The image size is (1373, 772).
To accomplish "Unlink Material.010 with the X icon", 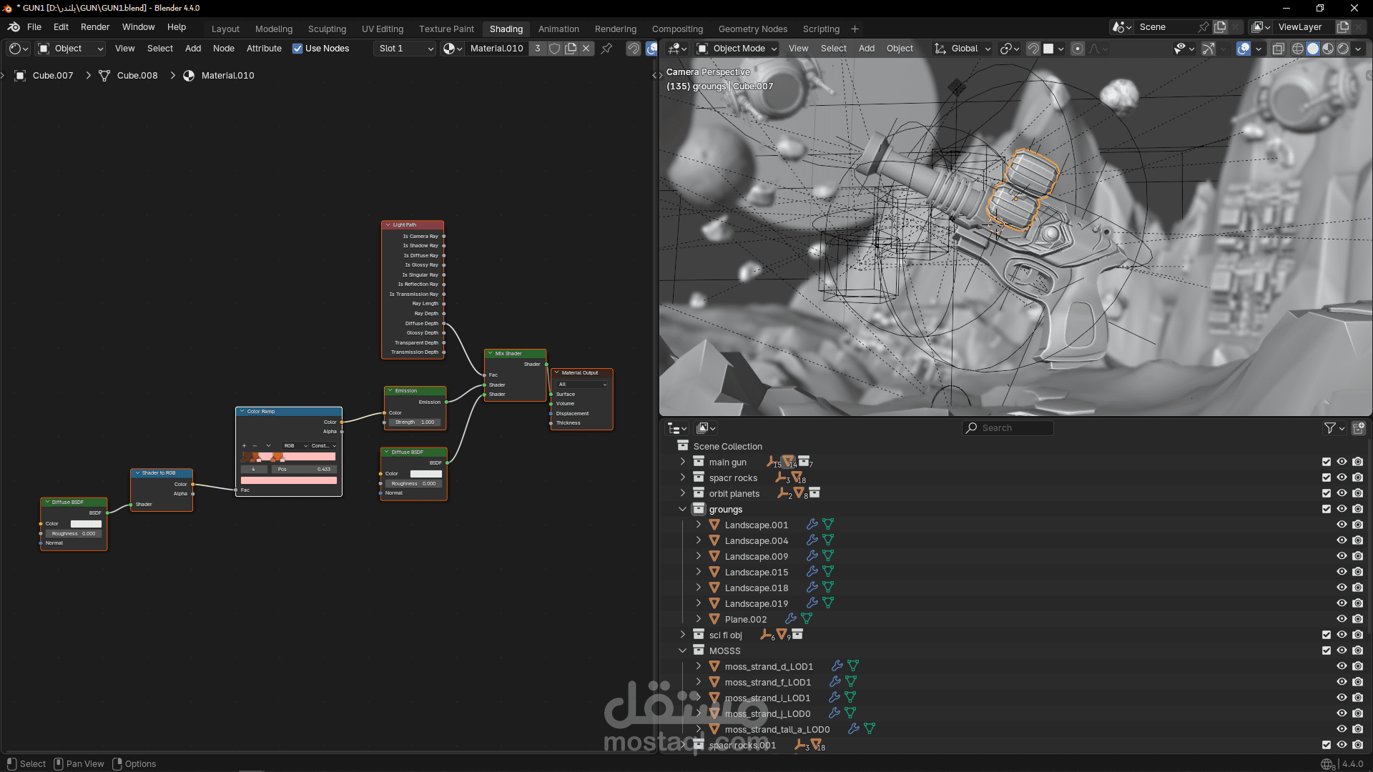I will click(x=586, y=49).
